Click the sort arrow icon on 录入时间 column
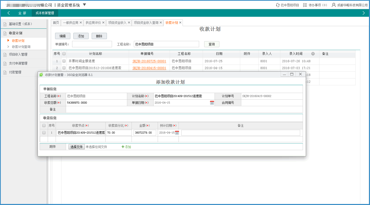Screen dimensions: 370x205 pyautogui.click(x=313, y=54)
